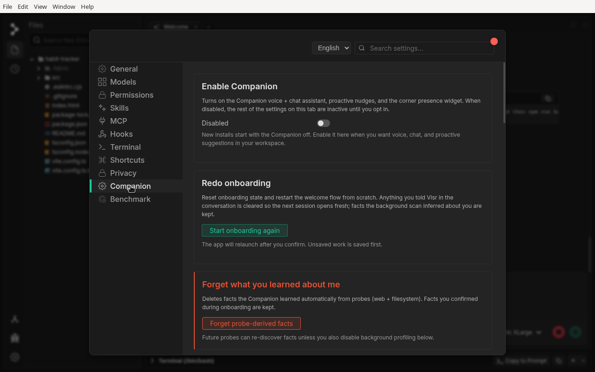Click the lock icon beside Permissions
This screenshot has height=372, width=595.
coord(102,95)
